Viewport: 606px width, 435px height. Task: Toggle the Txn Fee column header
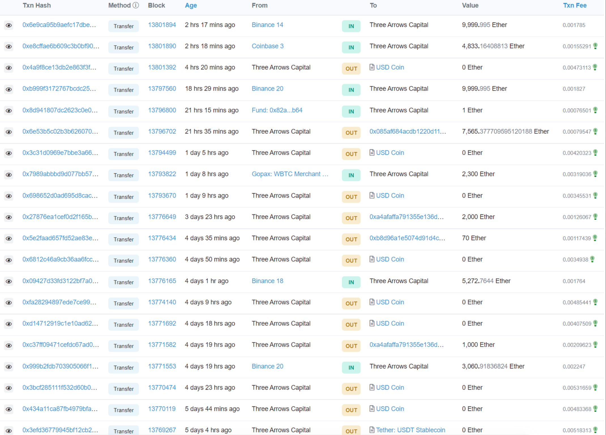(575, 5)
